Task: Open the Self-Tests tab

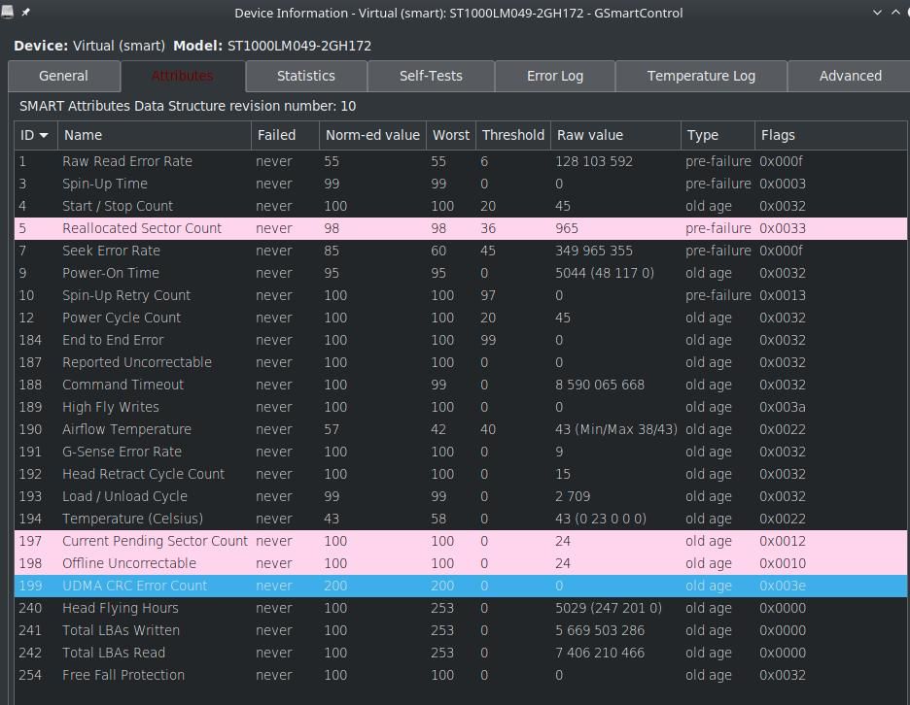Action: (x=431, y=76)
